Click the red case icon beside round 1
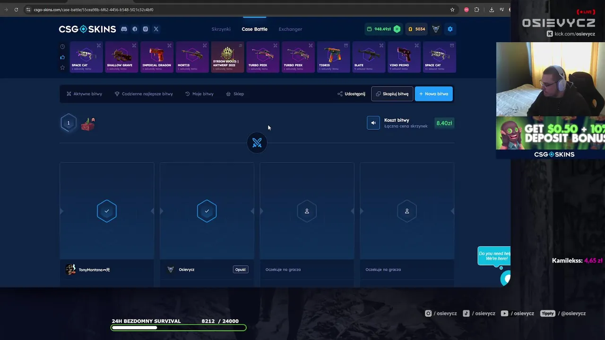The height and width of the screenshot is (340, 605). pyautogui.click(x=88, y=124)
